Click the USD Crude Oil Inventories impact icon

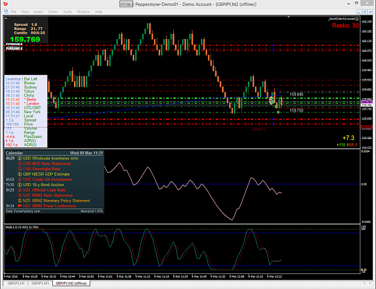[20, 179]
